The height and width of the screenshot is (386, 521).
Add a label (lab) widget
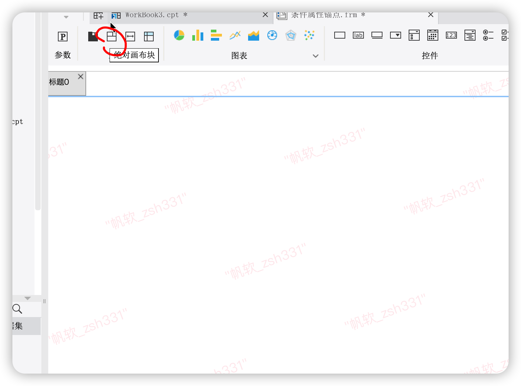point(358,35)
